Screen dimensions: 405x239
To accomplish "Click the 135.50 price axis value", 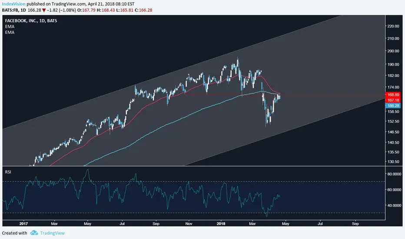I will click(x=393, y=152).
